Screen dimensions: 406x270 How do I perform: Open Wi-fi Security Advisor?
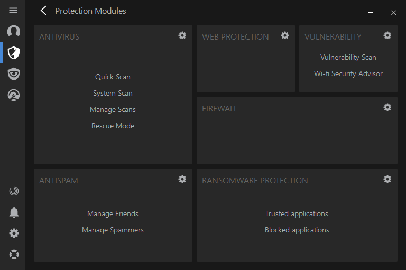coord(348,74)
